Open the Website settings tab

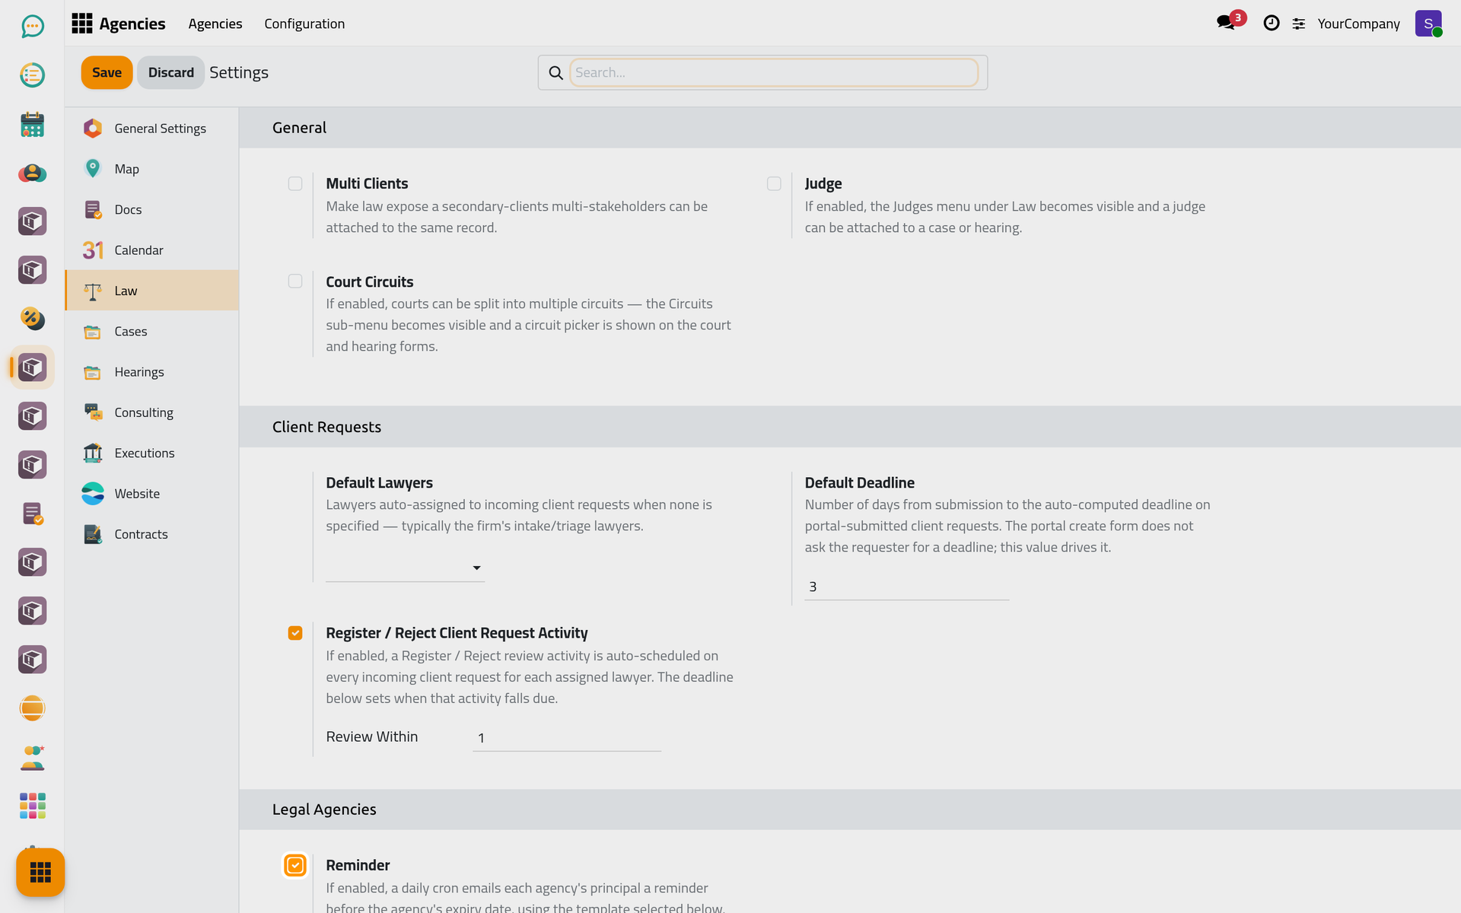click(152, 494)
